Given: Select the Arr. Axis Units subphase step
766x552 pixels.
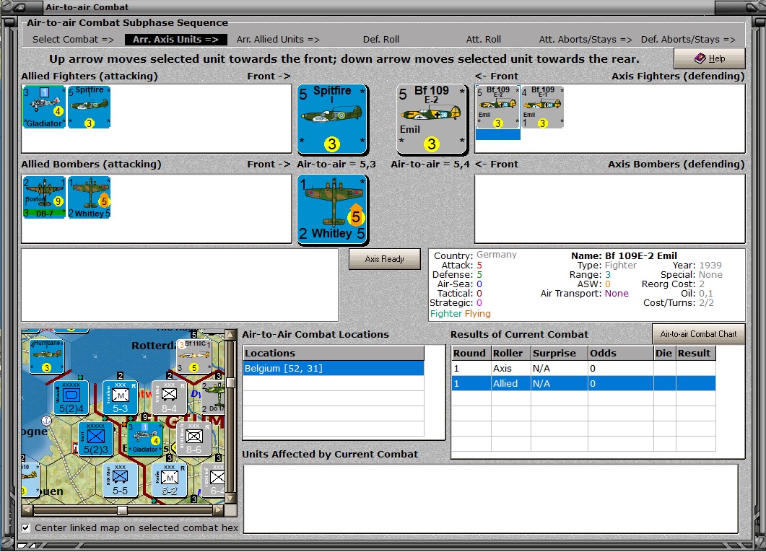Looking at the screenshot, I should click(176, 40).
